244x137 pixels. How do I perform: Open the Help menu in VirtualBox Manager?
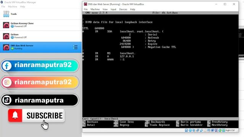tap(22, 6)
